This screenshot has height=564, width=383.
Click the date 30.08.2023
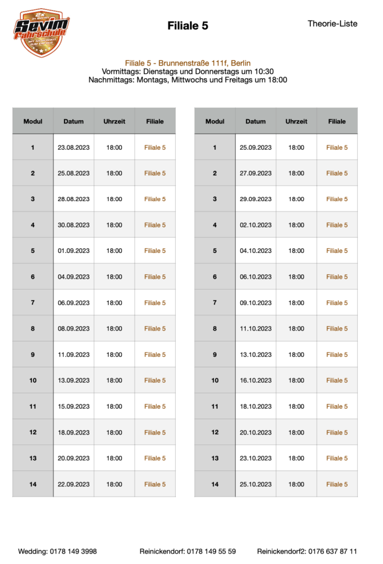point(73,225)
